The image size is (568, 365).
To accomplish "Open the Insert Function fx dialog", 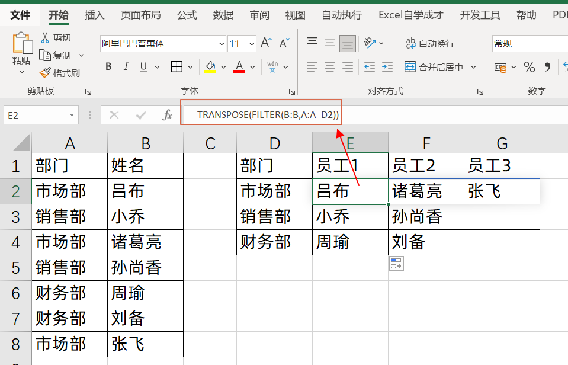I will pos(167,116).
